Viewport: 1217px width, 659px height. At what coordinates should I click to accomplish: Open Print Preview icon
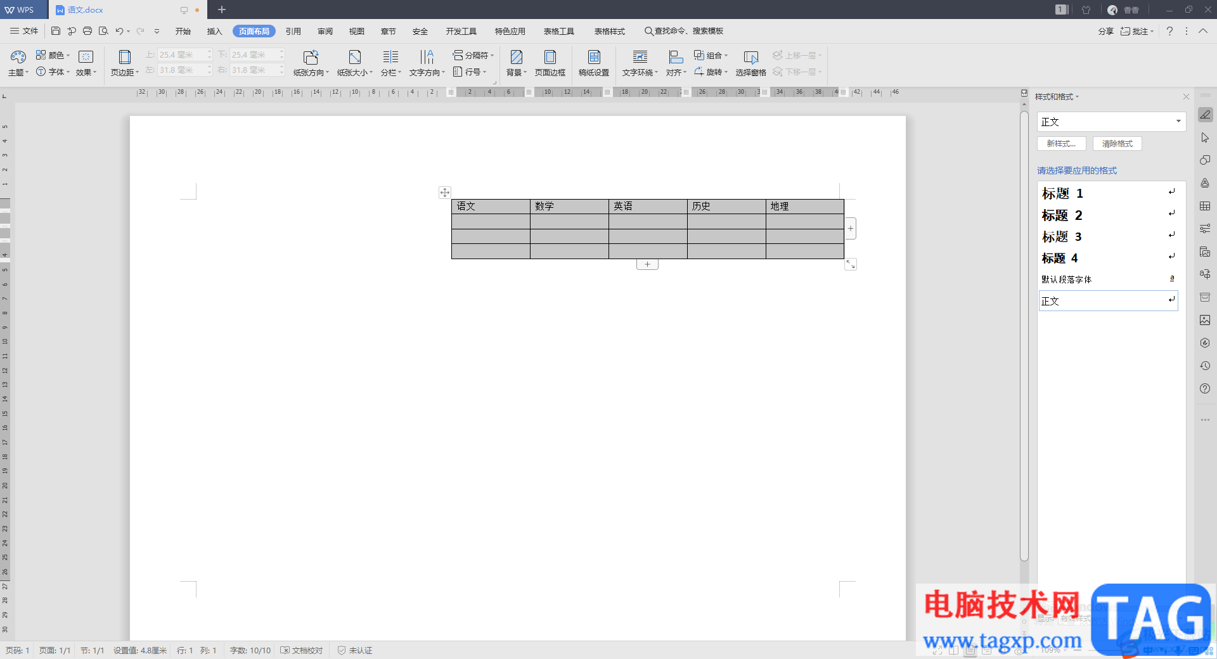103,31
